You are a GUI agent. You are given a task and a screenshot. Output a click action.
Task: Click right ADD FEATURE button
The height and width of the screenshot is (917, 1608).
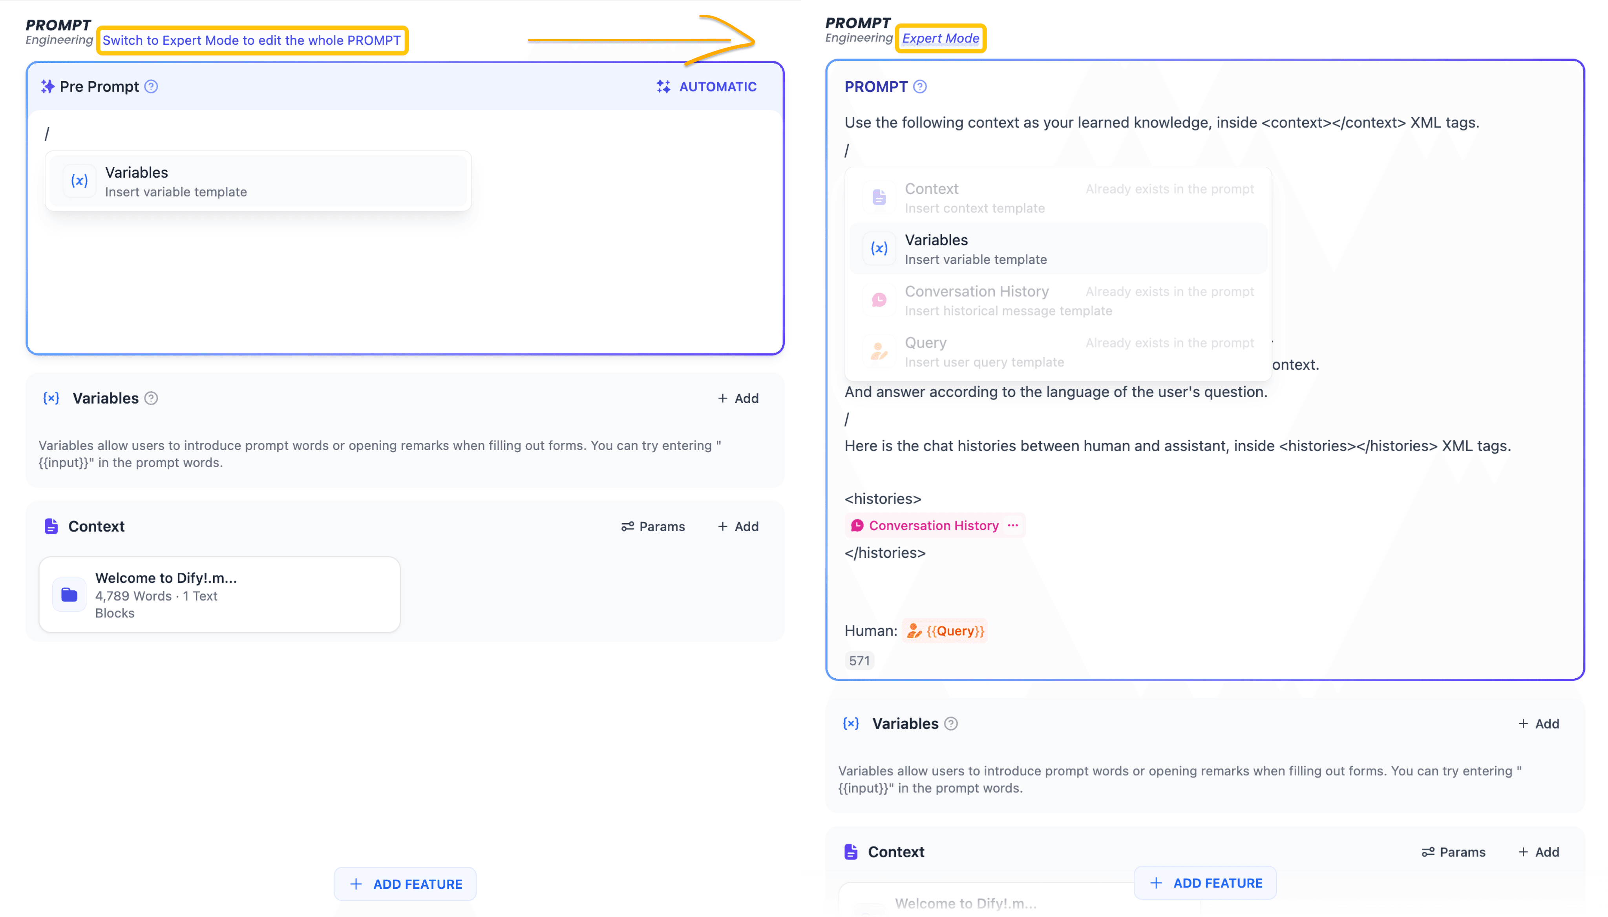pyautogui.click(x=1205, y=882)
